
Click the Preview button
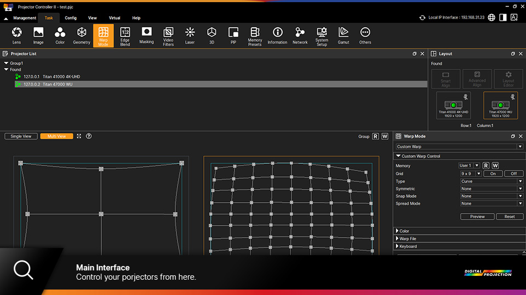[477, 216]
